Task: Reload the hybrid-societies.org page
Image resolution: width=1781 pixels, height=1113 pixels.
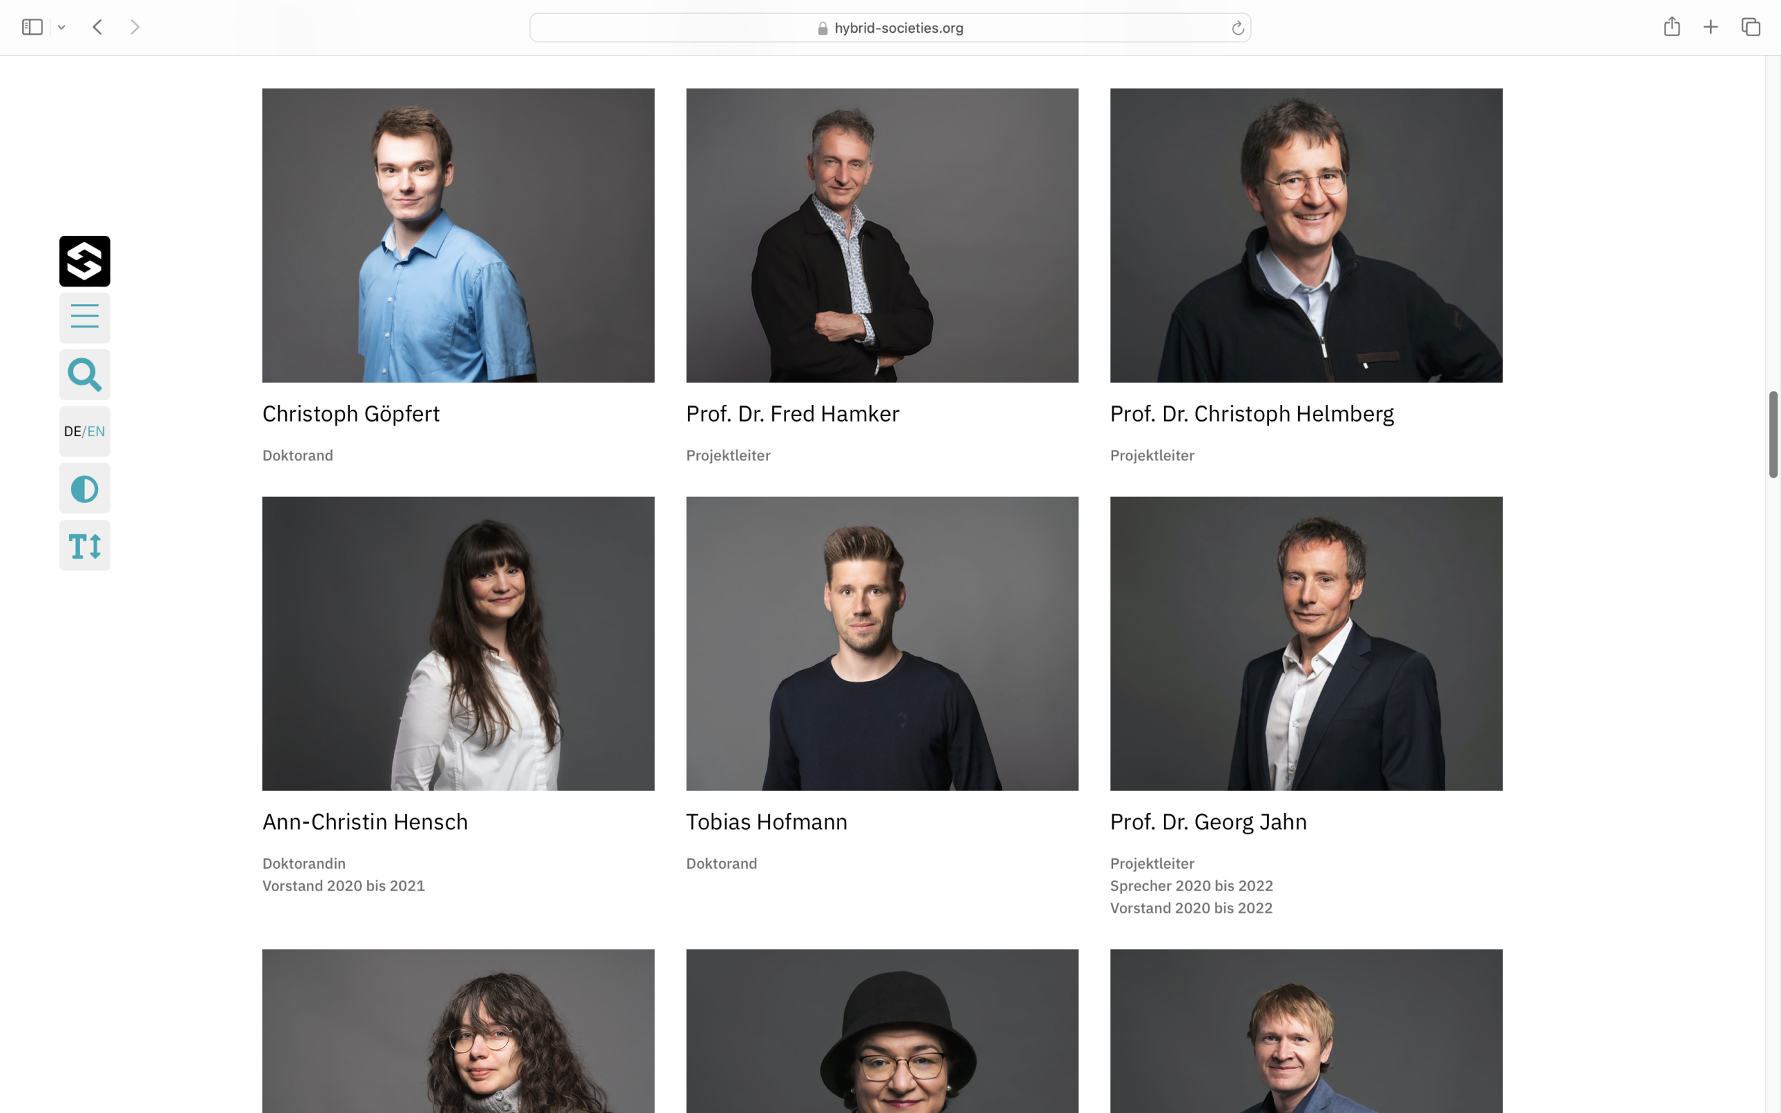Action: (x=1237, y=28)
